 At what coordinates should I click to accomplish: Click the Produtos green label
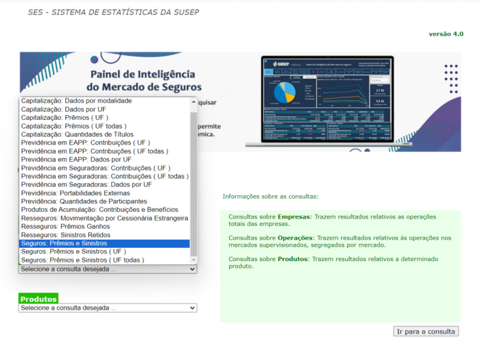tap(38, 299)
